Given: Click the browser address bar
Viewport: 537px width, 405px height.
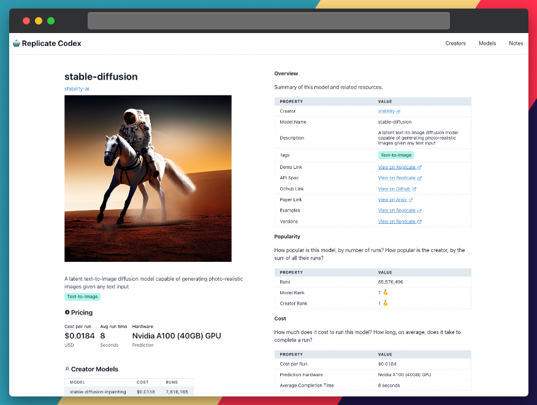Looking at the screenshot, I should pyautogui.click(x=269, y=21).
